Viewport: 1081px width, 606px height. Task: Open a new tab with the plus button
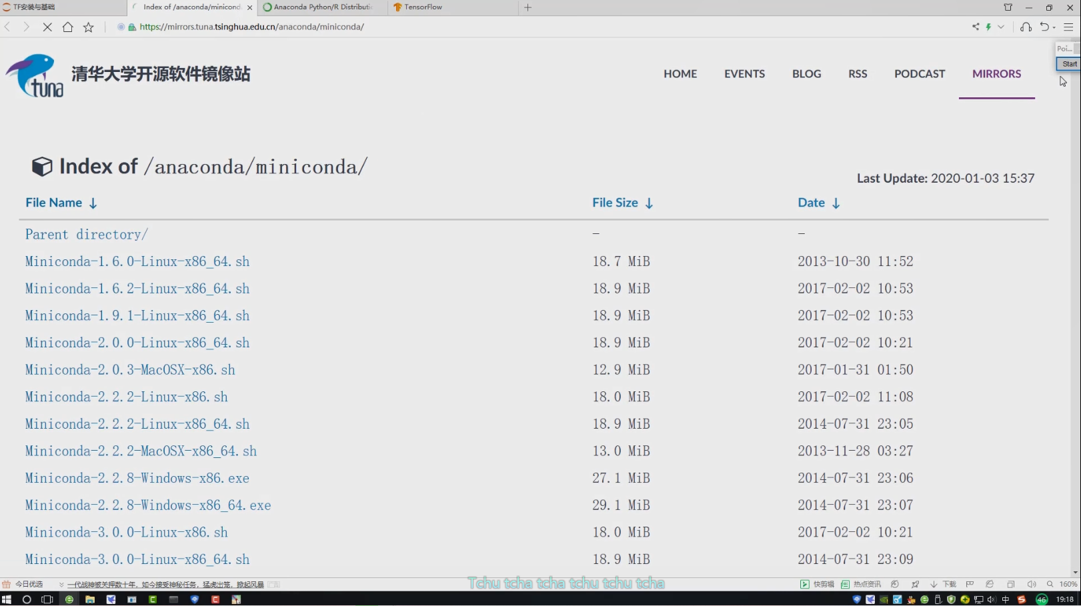coord(527,7)
